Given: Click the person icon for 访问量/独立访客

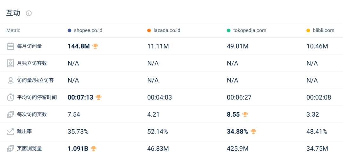Looking at the screenshot, I should coord(10,80).
